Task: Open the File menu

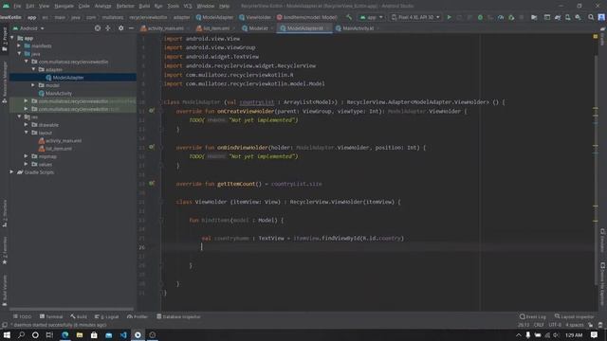Action: tap(17, 6)
